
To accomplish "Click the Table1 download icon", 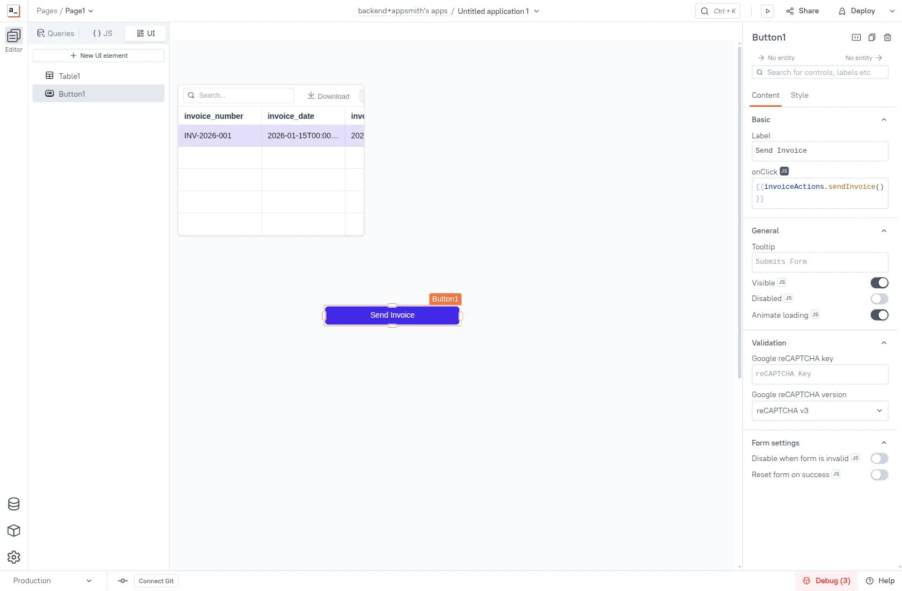I will (x=311, y=96).
